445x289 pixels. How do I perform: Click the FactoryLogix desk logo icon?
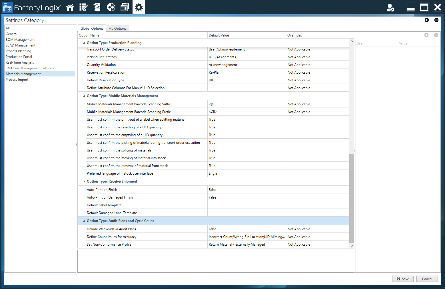pyautogui.click(x=7, y=7)
